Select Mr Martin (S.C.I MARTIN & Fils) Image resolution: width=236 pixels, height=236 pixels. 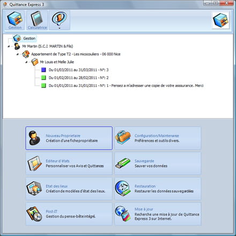(48, 46)
